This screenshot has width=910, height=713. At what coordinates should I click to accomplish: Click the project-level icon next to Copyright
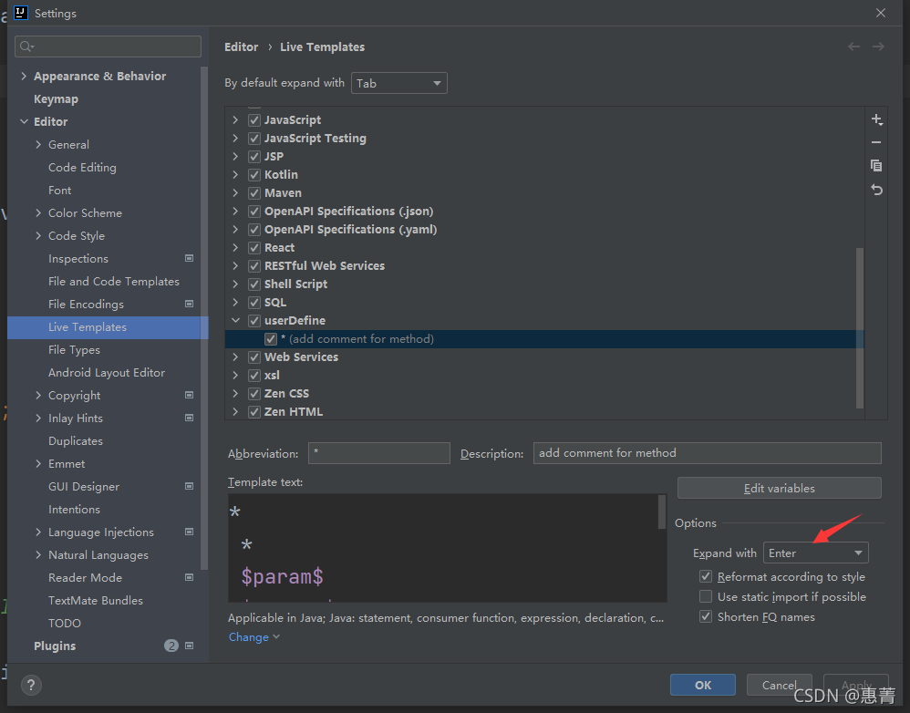coord(189,395)
